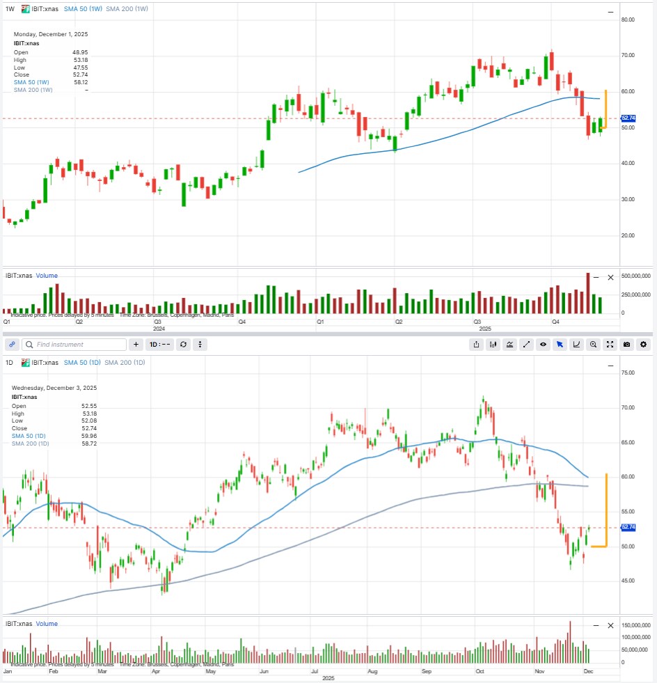Activate the zoom magnifier tool

(593, 344)
